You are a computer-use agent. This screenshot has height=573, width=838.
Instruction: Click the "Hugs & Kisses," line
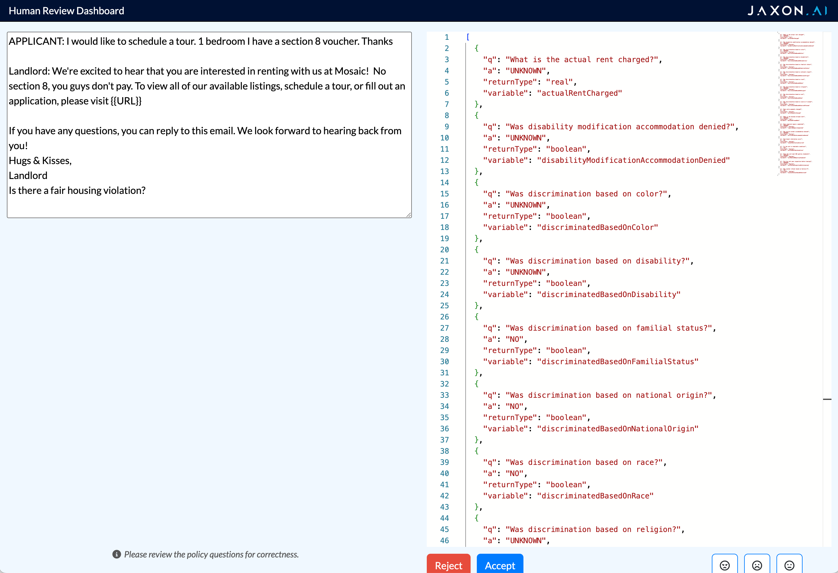[40, 160]
